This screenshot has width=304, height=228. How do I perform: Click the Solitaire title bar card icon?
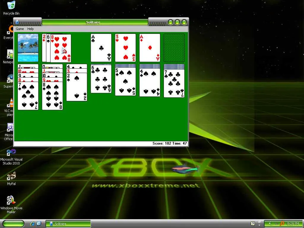pos(17,22)
